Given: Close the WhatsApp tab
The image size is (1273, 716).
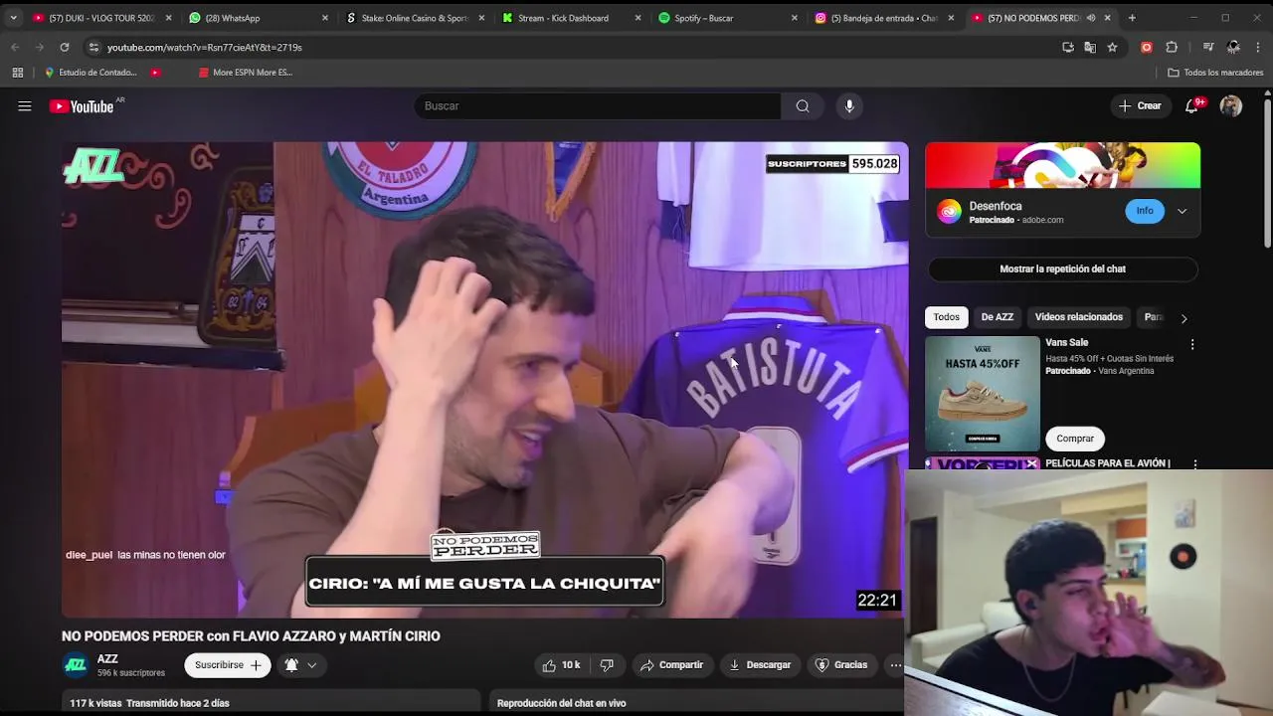Looking at the screenshot, I should tap(325, 18).
